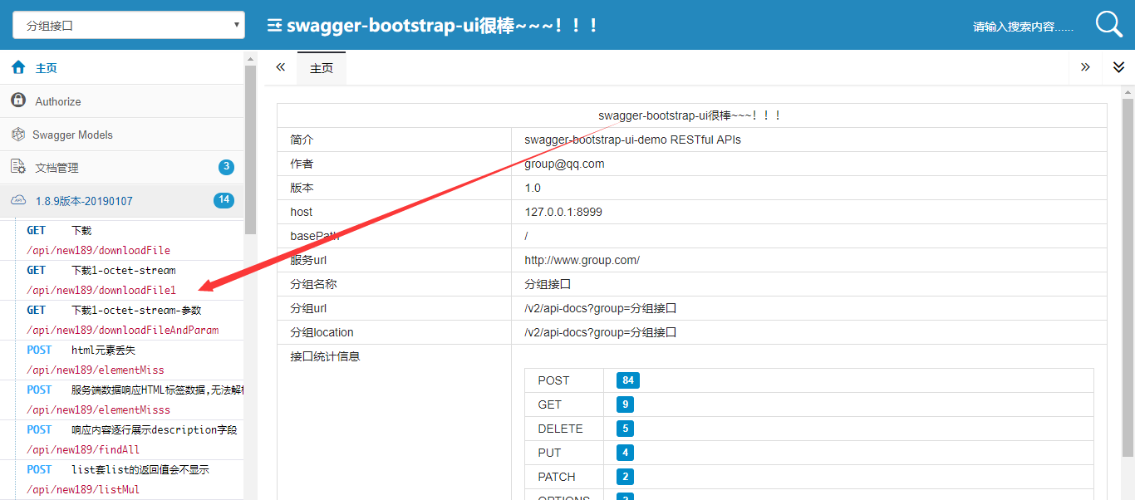This screenshot has height=500, width=1135.
Task: Open /api/new189/downloadFile1 path
Action: tap(101, 290)
